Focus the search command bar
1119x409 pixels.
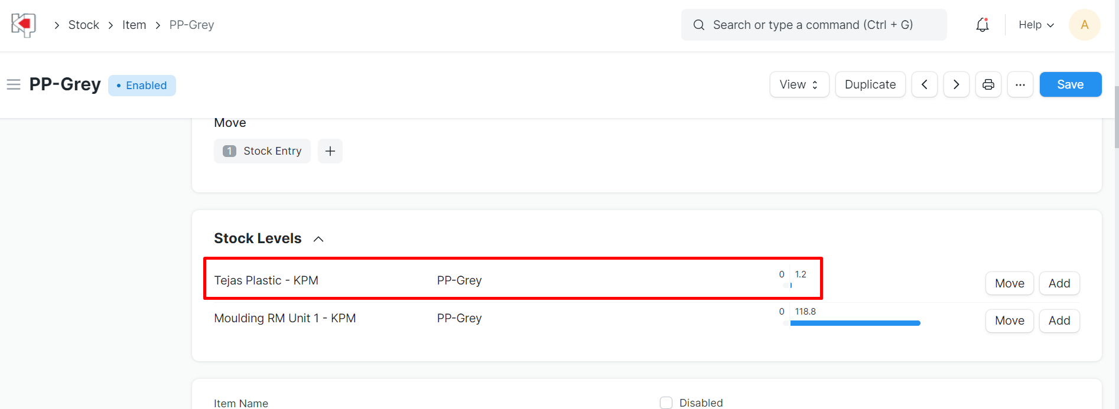pyautogui.click(x=814, y=25)
